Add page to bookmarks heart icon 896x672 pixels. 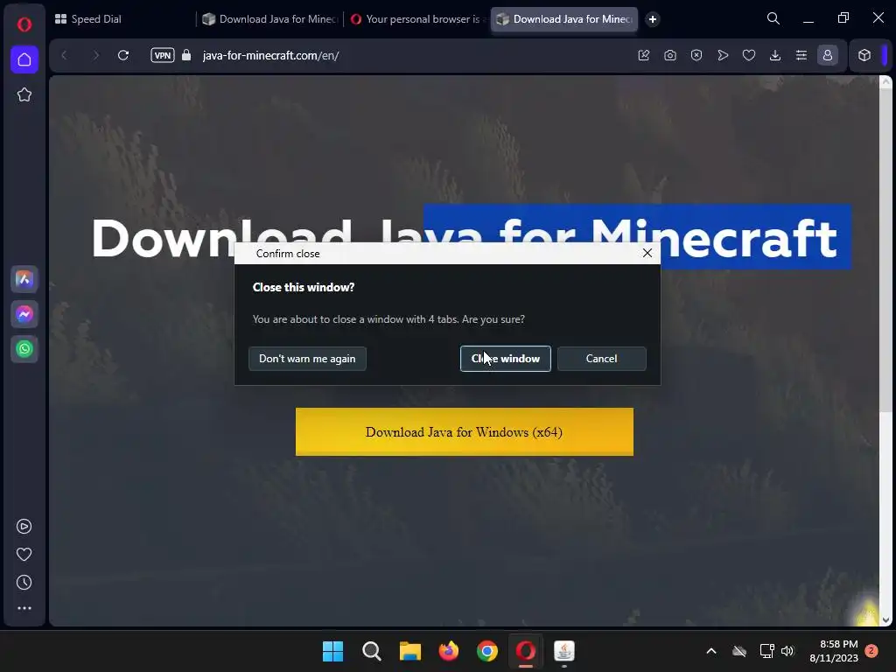(749, 55)
